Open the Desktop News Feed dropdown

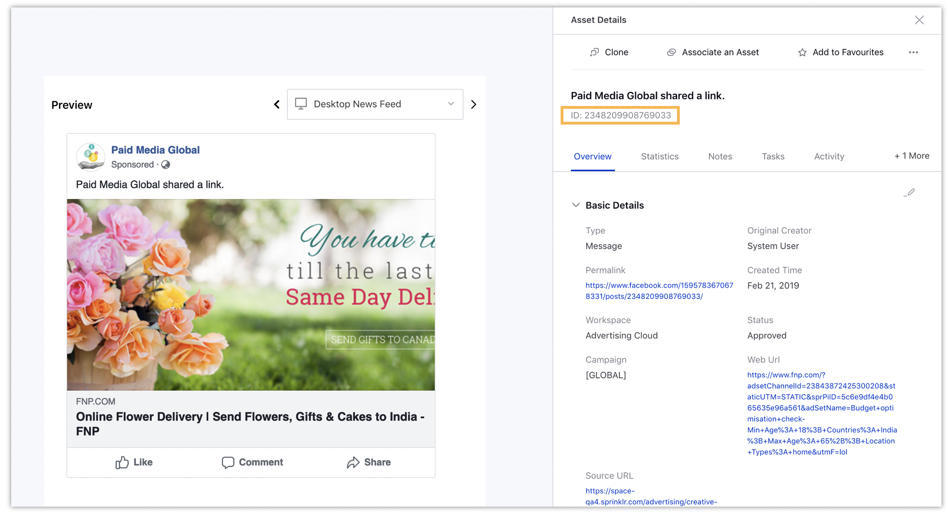coord(375,104)
